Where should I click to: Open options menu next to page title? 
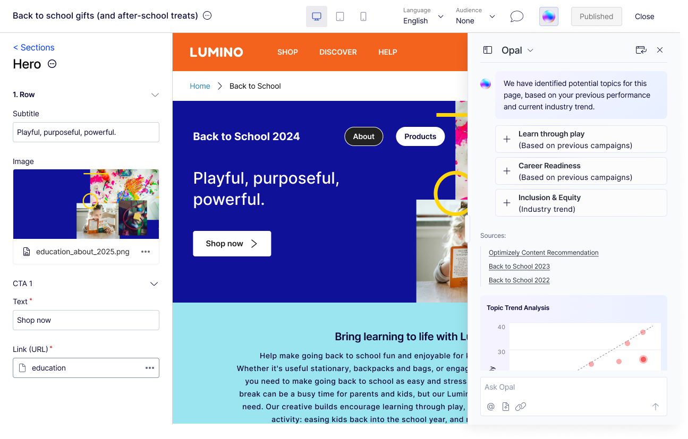point(208,15)
